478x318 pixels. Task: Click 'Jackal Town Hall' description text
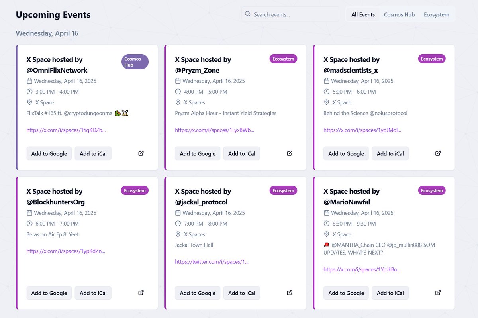(x=194, y=245)
